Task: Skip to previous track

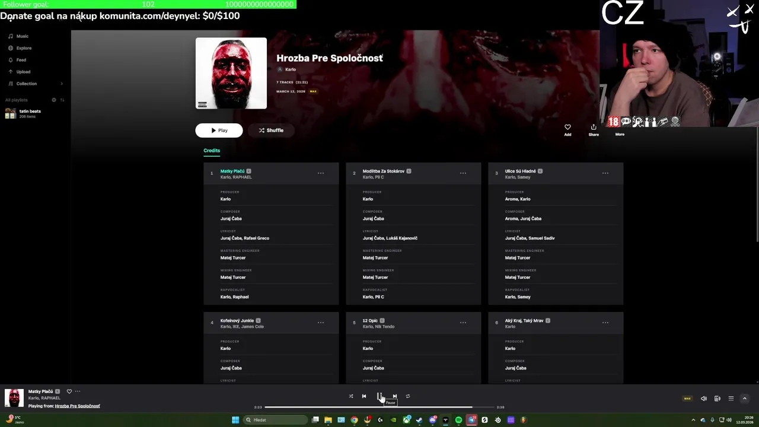Action: click(364, 396)
